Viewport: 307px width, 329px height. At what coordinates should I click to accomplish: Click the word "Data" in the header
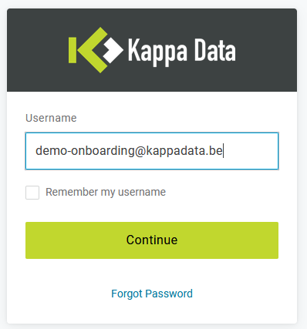pyautogui.click(x=215, y=50)
